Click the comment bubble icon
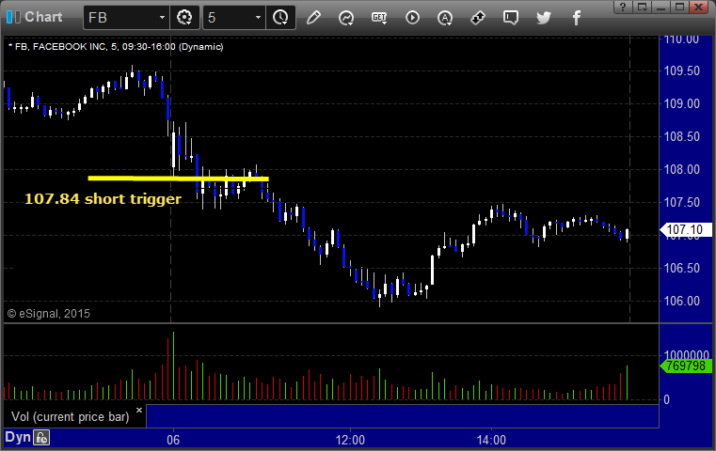This screenshot has width=716, height=451. [511, 18]
